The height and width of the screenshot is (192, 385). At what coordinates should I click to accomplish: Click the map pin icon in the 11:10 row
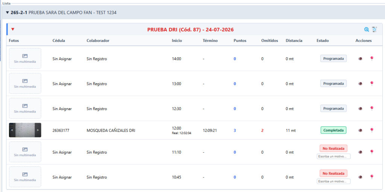tap(372, 152)
